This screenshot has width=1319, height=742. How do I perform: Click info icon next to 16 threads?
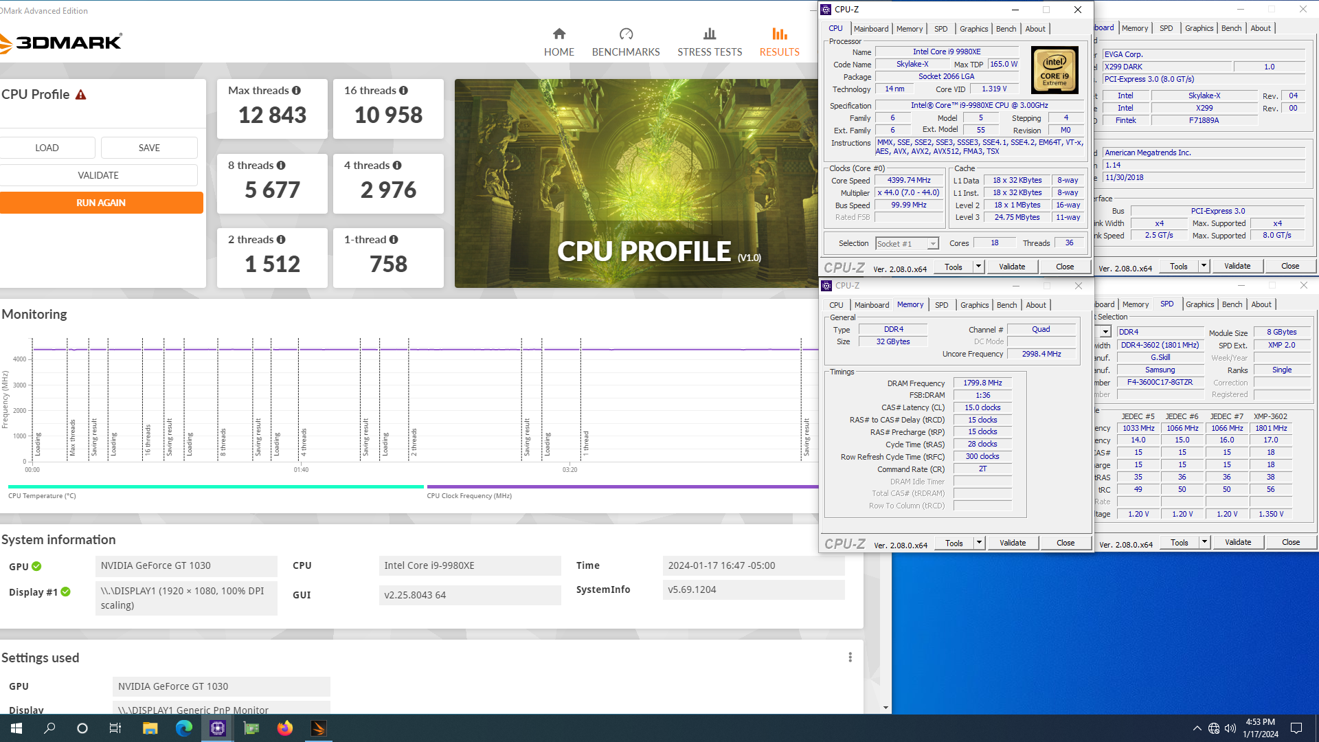coord(403,90)
